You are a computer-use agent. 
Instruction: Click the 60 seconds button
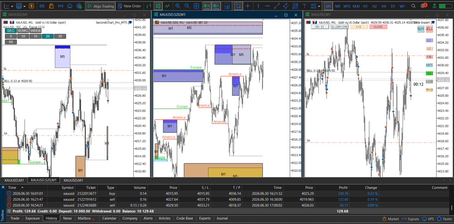point(11,42)
